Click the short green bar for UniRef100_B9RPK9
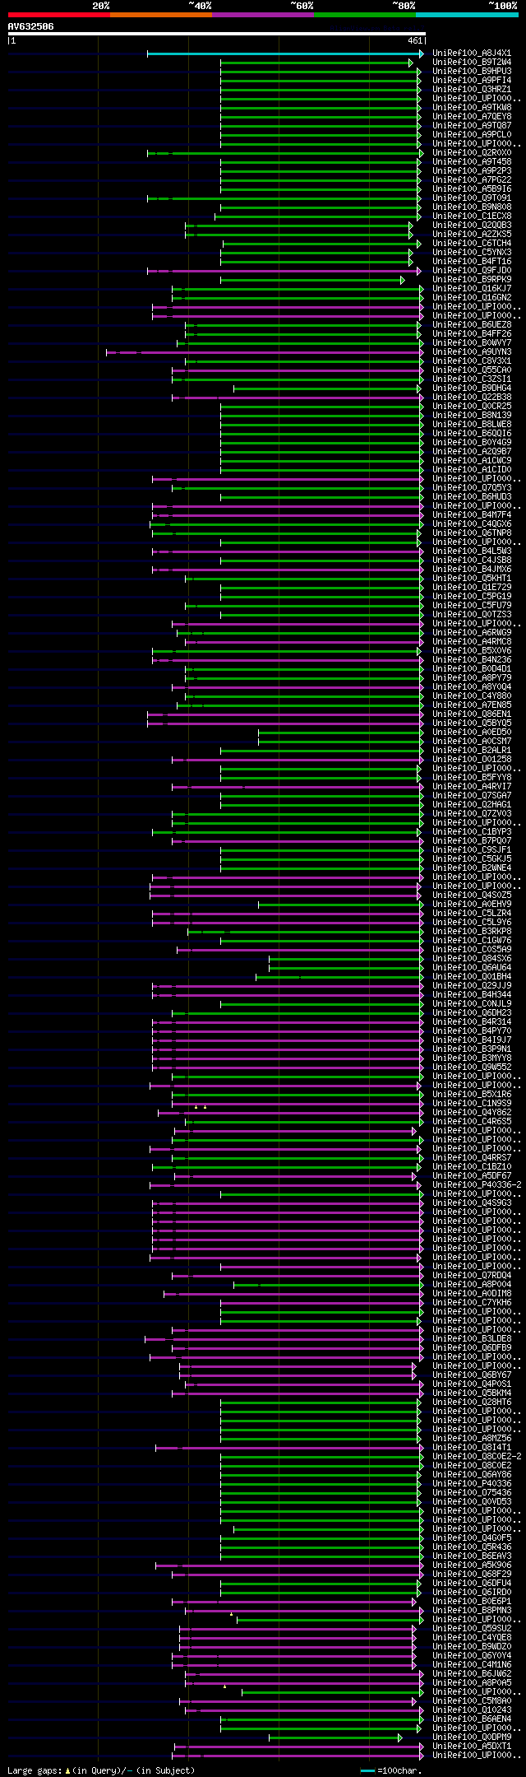This screenshot has height=1777, width=526. [x=312, y=280]
